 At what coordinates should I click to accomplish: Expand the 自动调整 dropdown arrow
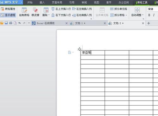coord(143,15)
